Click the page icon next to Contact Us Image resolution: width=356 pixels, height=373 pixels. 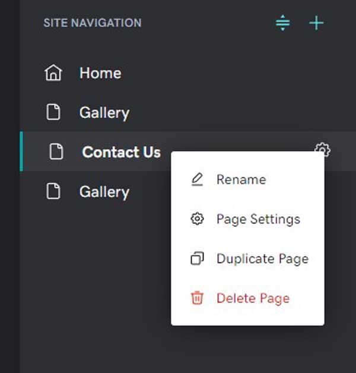[x=56, y=151]
